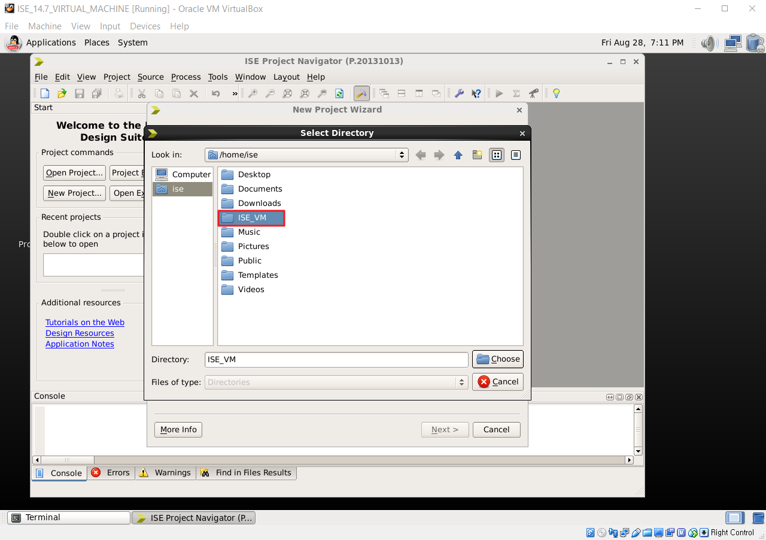This screenshot has width=766, height=540.
Task: Open Design Resources link
Action: [x=80, y=333]
